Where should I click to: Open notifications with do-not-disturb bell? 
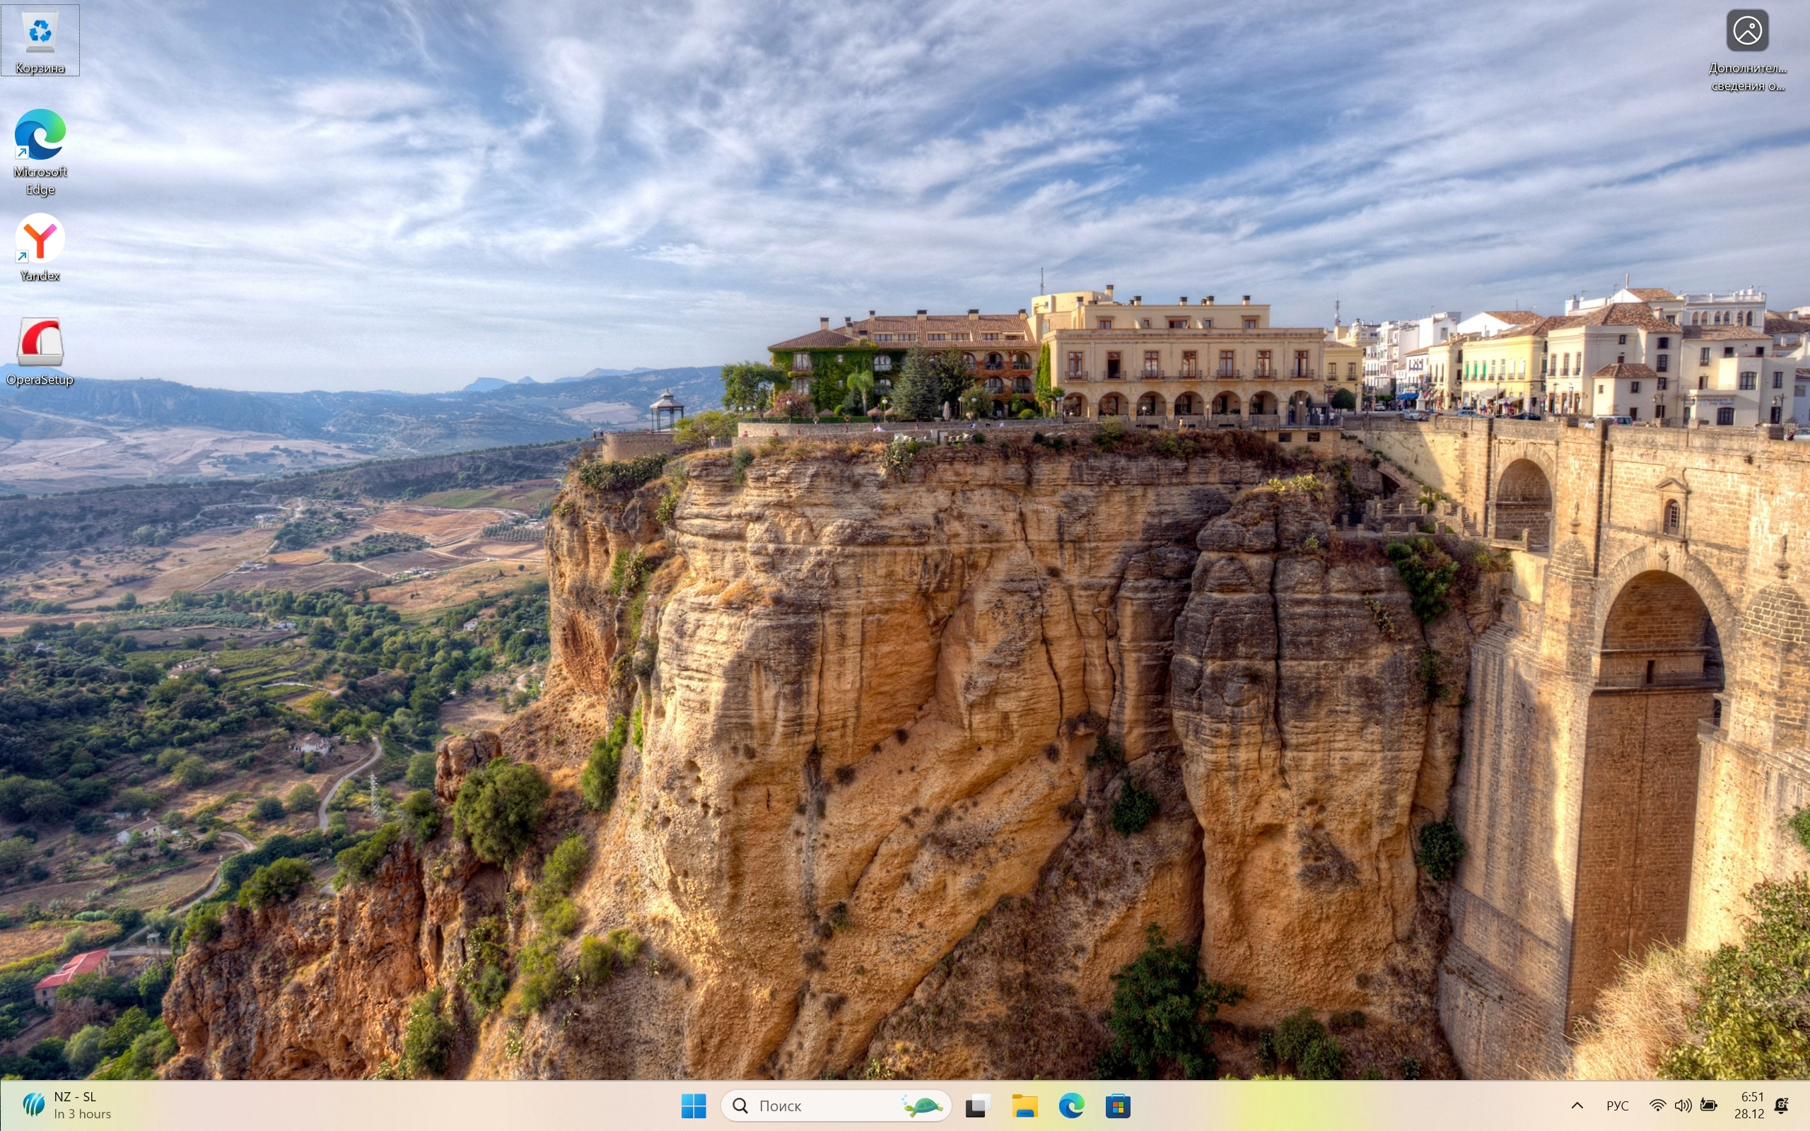click(1782, 1106)
